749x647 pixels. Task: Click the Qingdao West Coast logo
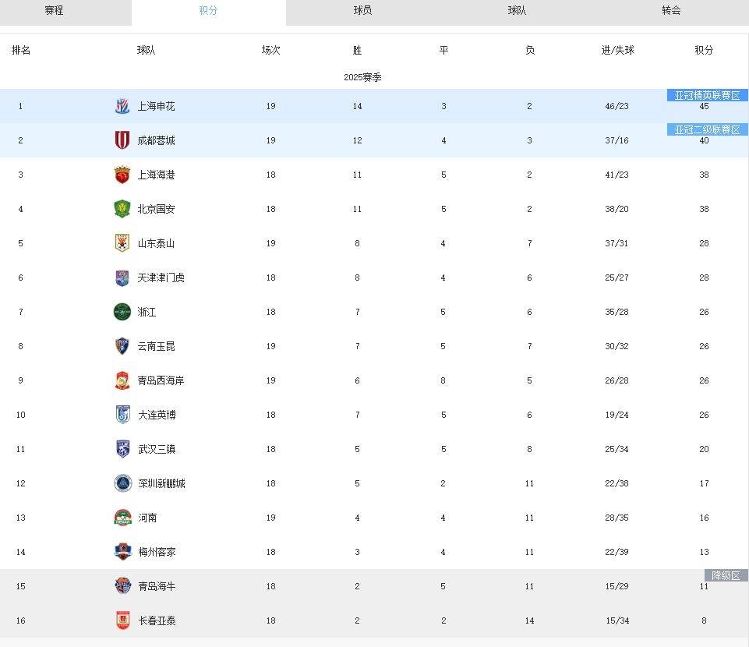[122, 380]
